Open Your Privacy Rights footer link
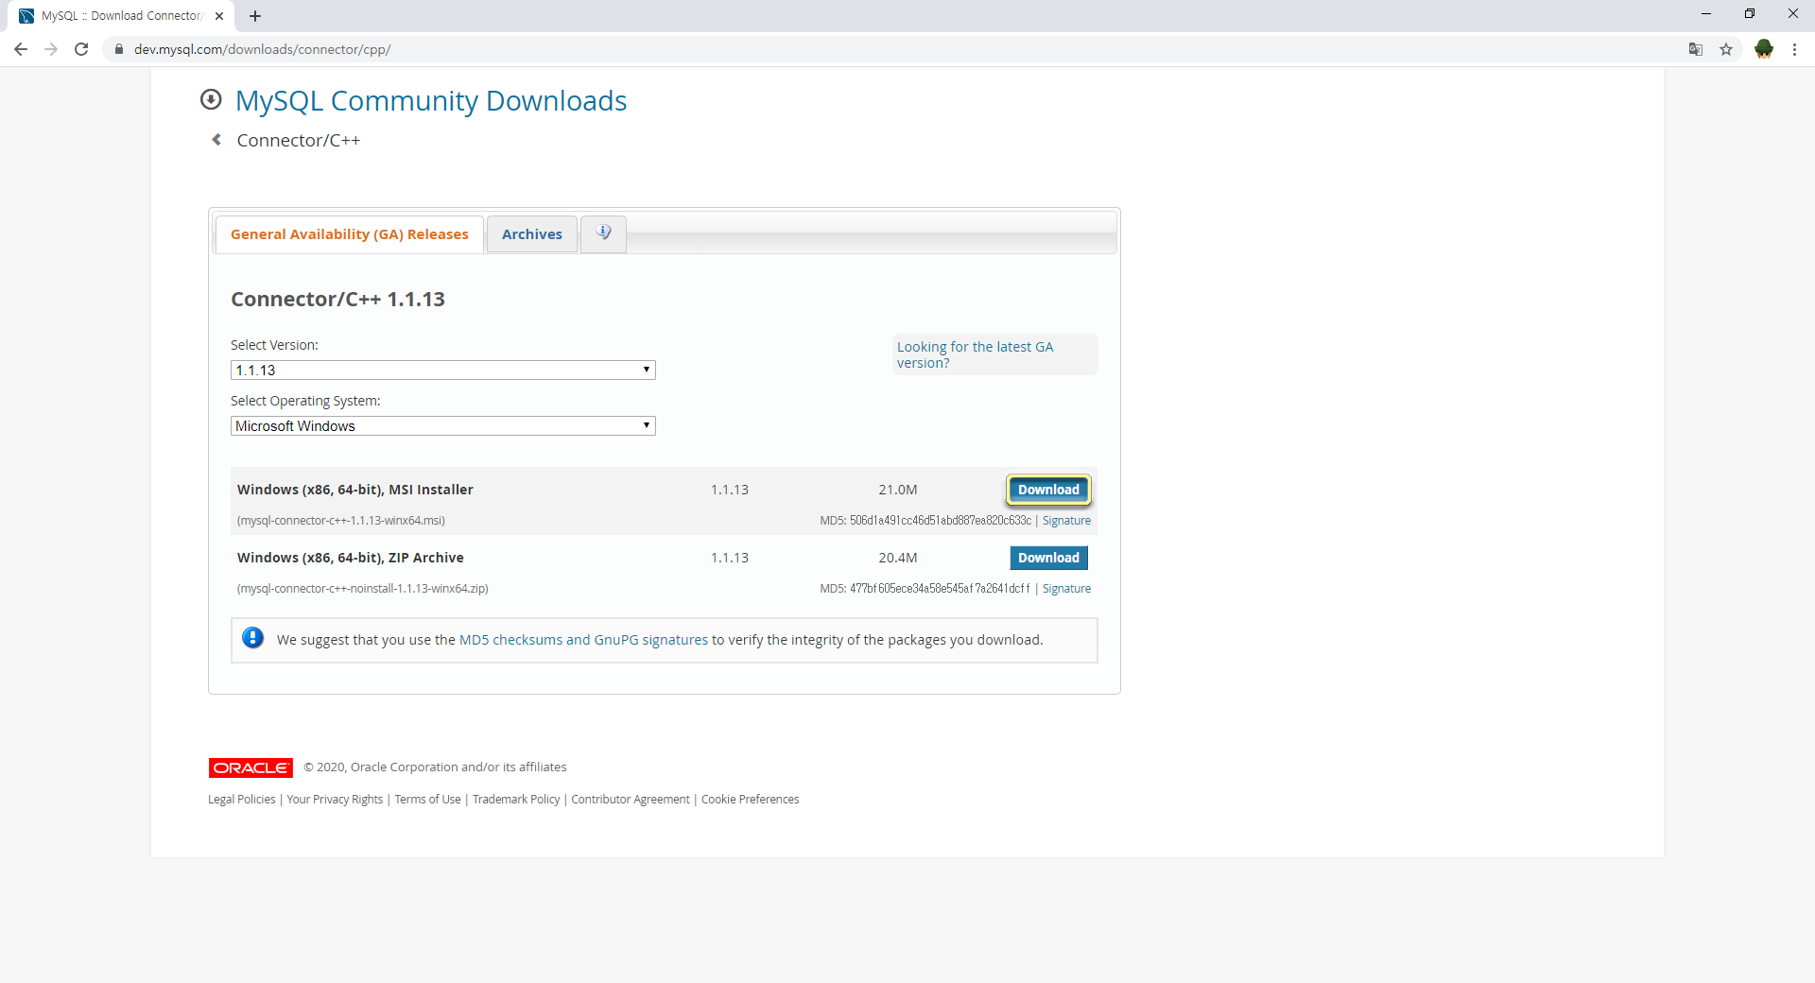1815x983 pixels. click(335, 800)
